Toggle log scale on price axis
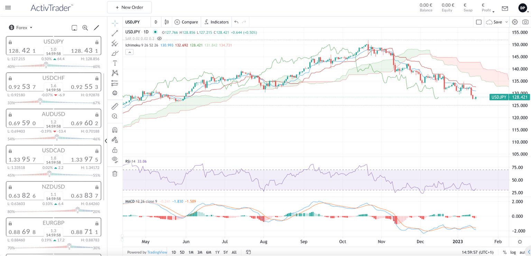Screen dimensions: 531x256 [513, 252]
